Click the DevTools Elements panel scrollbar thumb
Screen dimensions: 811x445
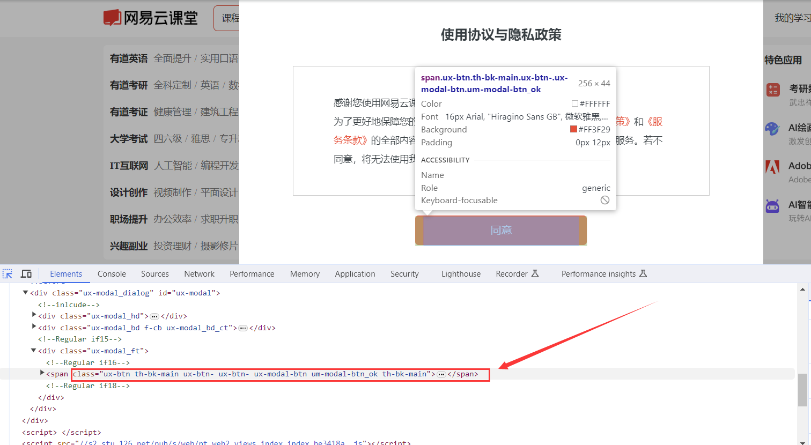[802, 390]
